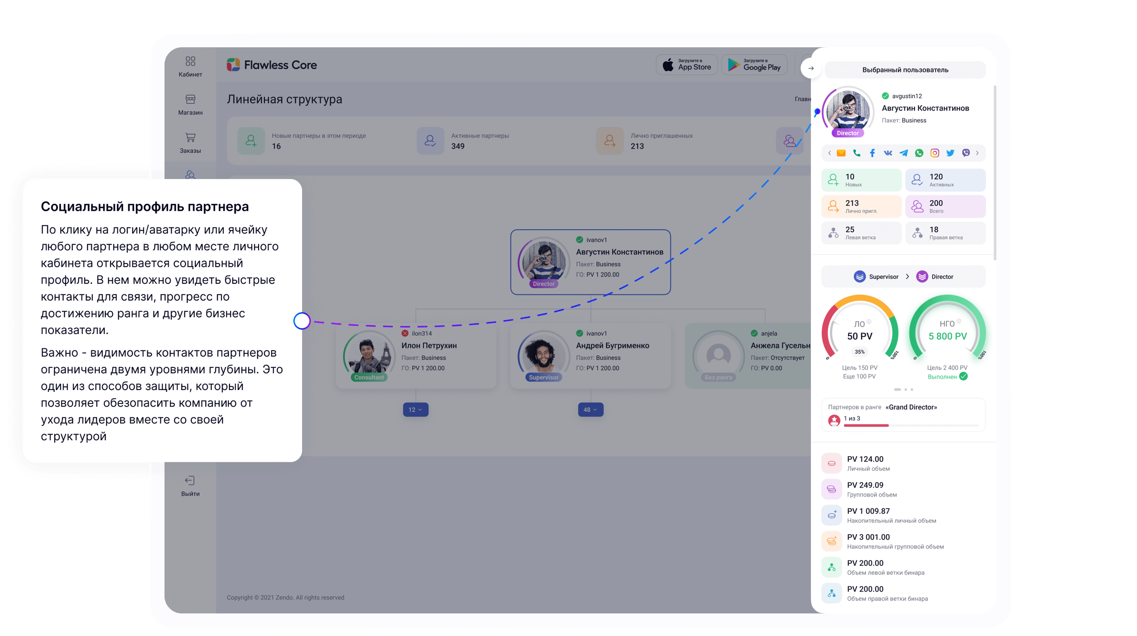Click the App Store download button
The height and width of the screenshot is (636, 1137).
click(687, 65)
